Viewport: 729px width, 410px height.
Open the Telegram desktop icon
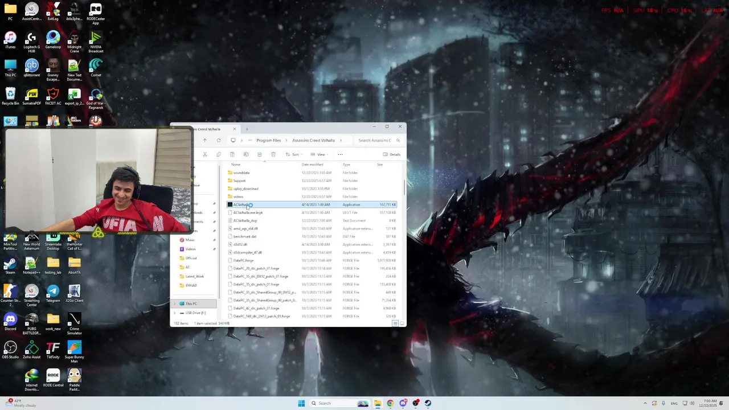53,293
